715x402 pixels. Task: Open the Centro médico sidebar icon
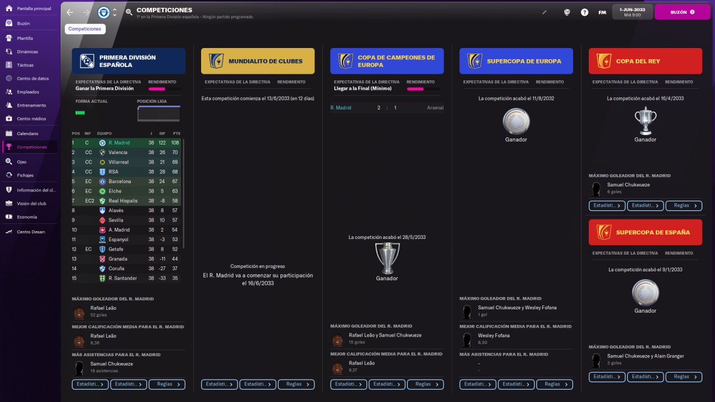coord(9,118)
